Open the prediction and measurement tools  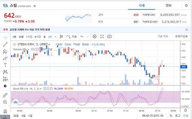pos(5,79)
